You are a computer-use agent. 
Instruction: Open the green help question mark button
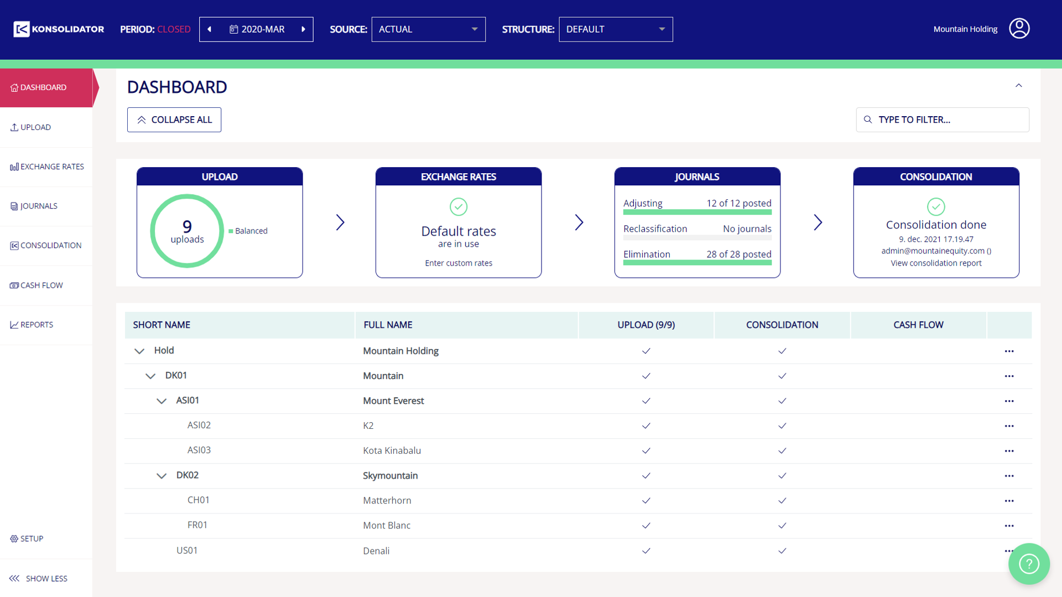coord(1029,564)
